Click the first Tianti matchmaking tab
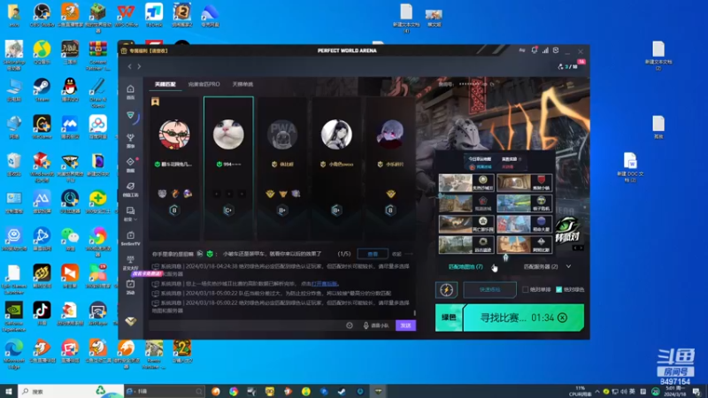This screenshot has width=708, height=398. 165,84
